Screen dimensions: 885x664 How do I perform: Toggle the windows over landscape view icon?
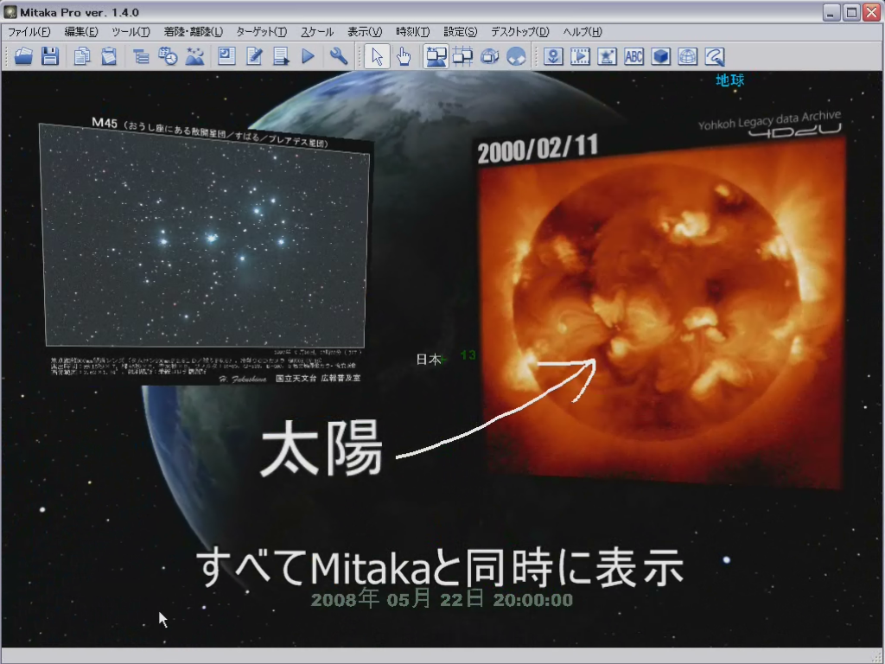point(436,56)
